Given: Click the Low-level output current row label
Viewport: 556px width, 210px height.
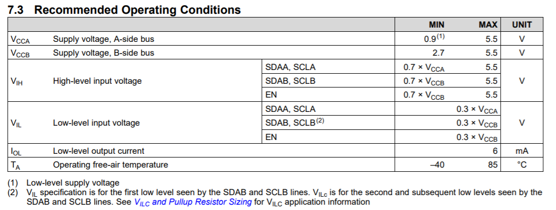Looking at the screenshot, I should [98, 151].
